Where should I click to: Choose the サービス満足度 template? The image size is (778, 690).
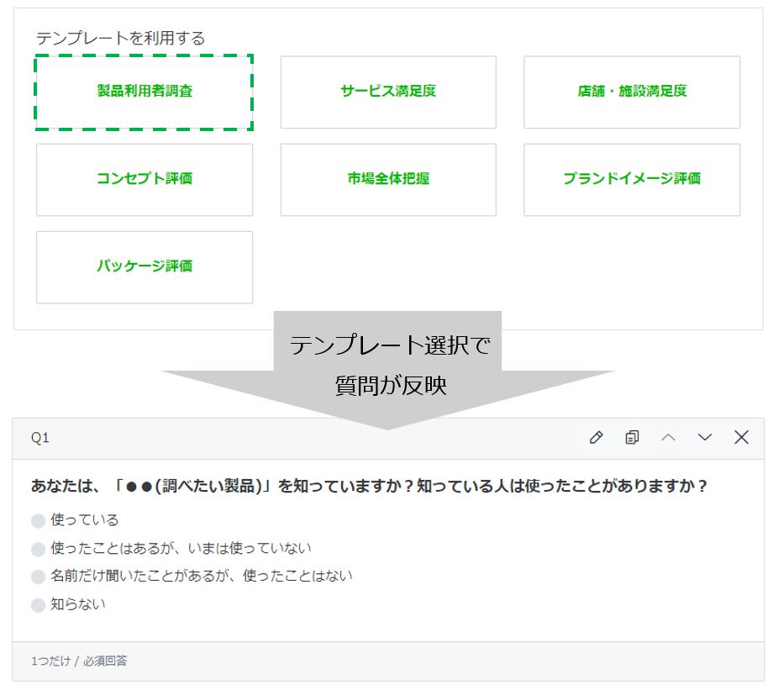tap(388, 92)
